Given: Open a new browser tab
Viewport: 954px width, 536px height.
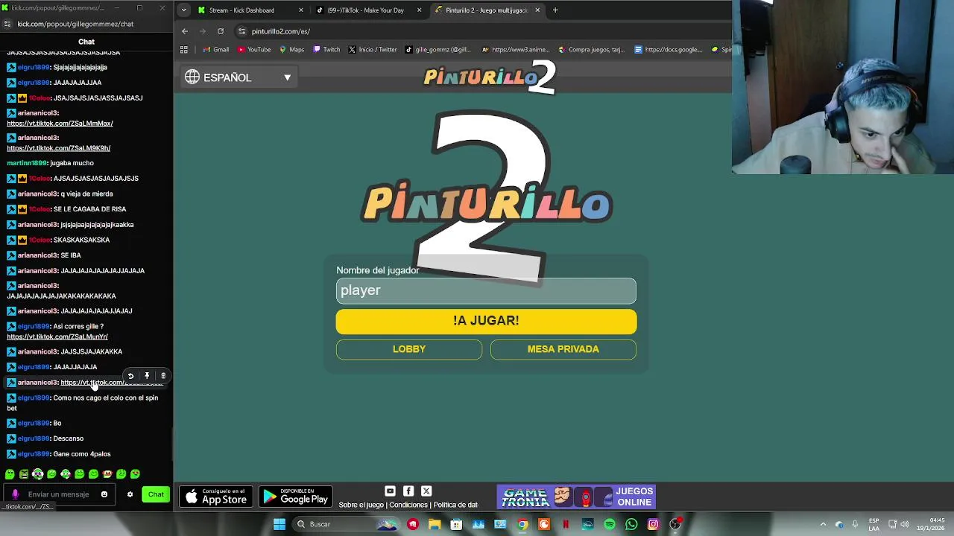Looking at the screenshot, I should (555, 10).
